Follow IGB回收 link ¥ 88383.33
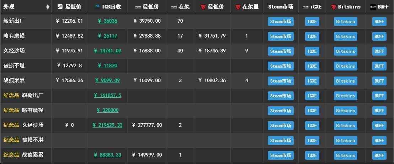The height and width of the screenshot is (164, 394). [107, 155]
